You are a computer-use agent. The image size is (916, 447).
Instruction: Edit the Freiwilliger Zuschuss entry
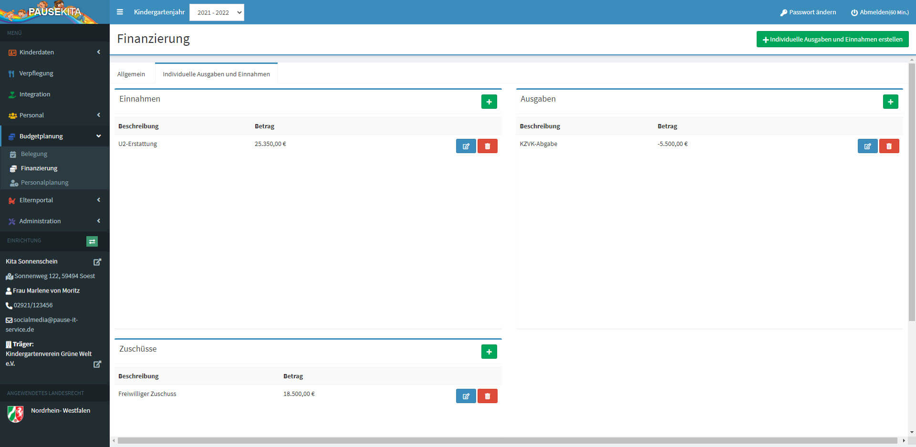[466, 396]
